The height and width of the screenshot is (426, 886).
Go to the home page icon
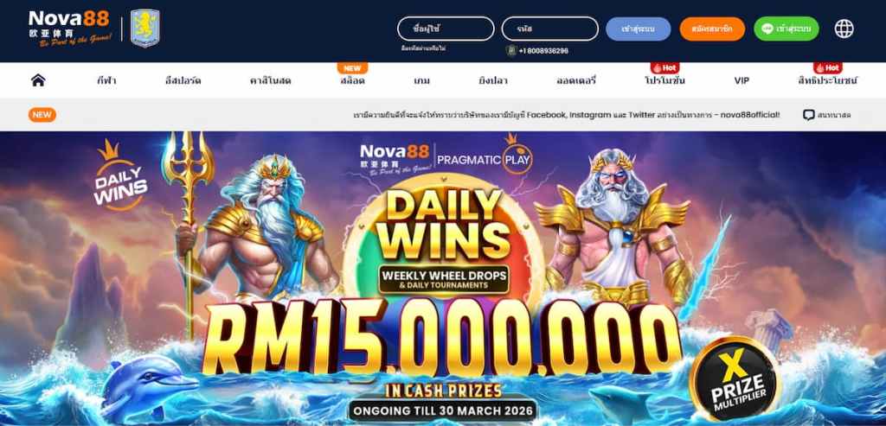point(38,80)
